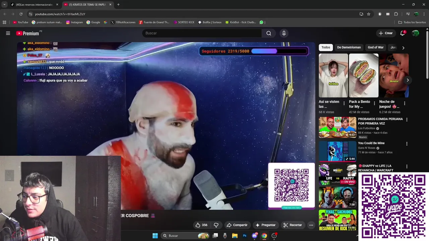Open Chrome tab search dropdown
429x241 pixels.
(x=4, y=4)
